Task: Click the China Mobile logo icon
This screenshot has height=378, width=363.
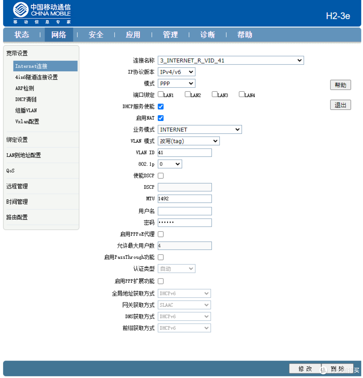Action: 21,10
